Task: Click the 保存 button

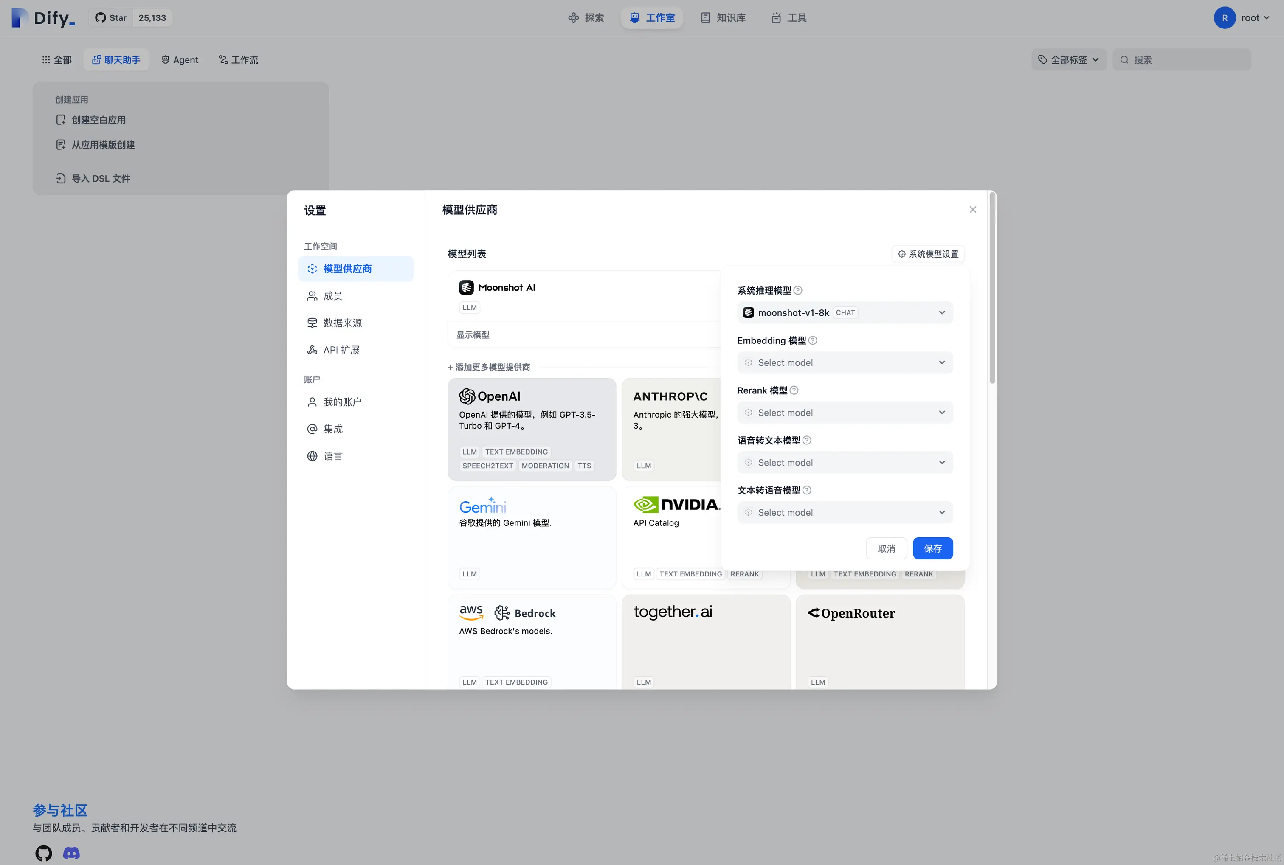Action: tap(932, 548)
